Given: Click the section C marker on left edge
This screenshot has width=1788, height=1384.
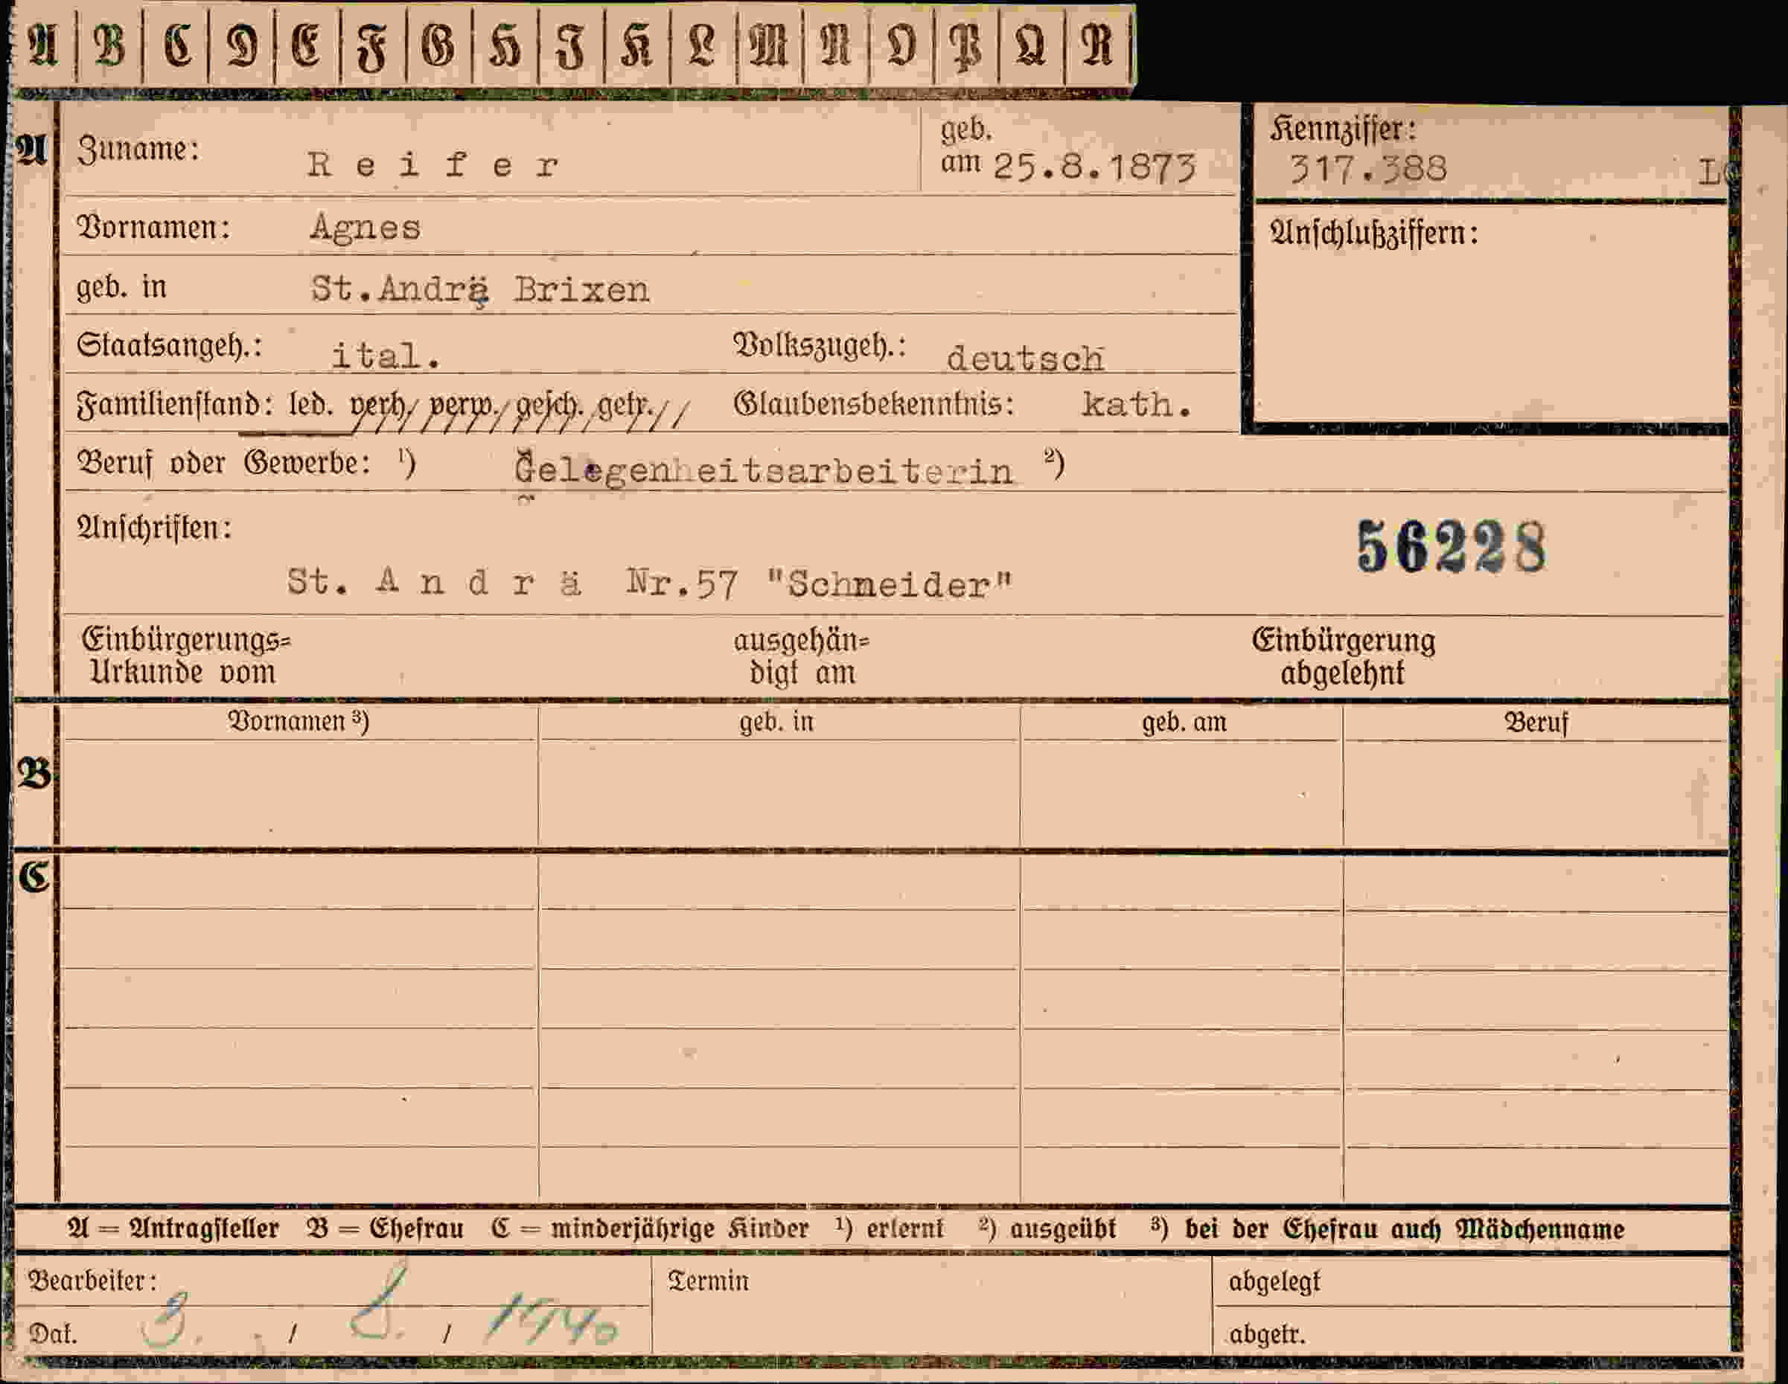Looking at the screenshot, I should pyautogui.click(x=34, y=877).
